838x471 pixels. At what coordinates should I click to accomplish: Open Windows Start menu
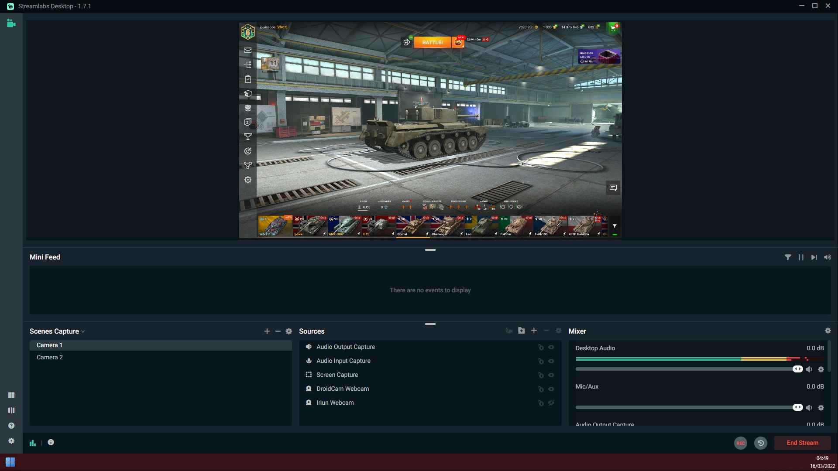[10, 462]
